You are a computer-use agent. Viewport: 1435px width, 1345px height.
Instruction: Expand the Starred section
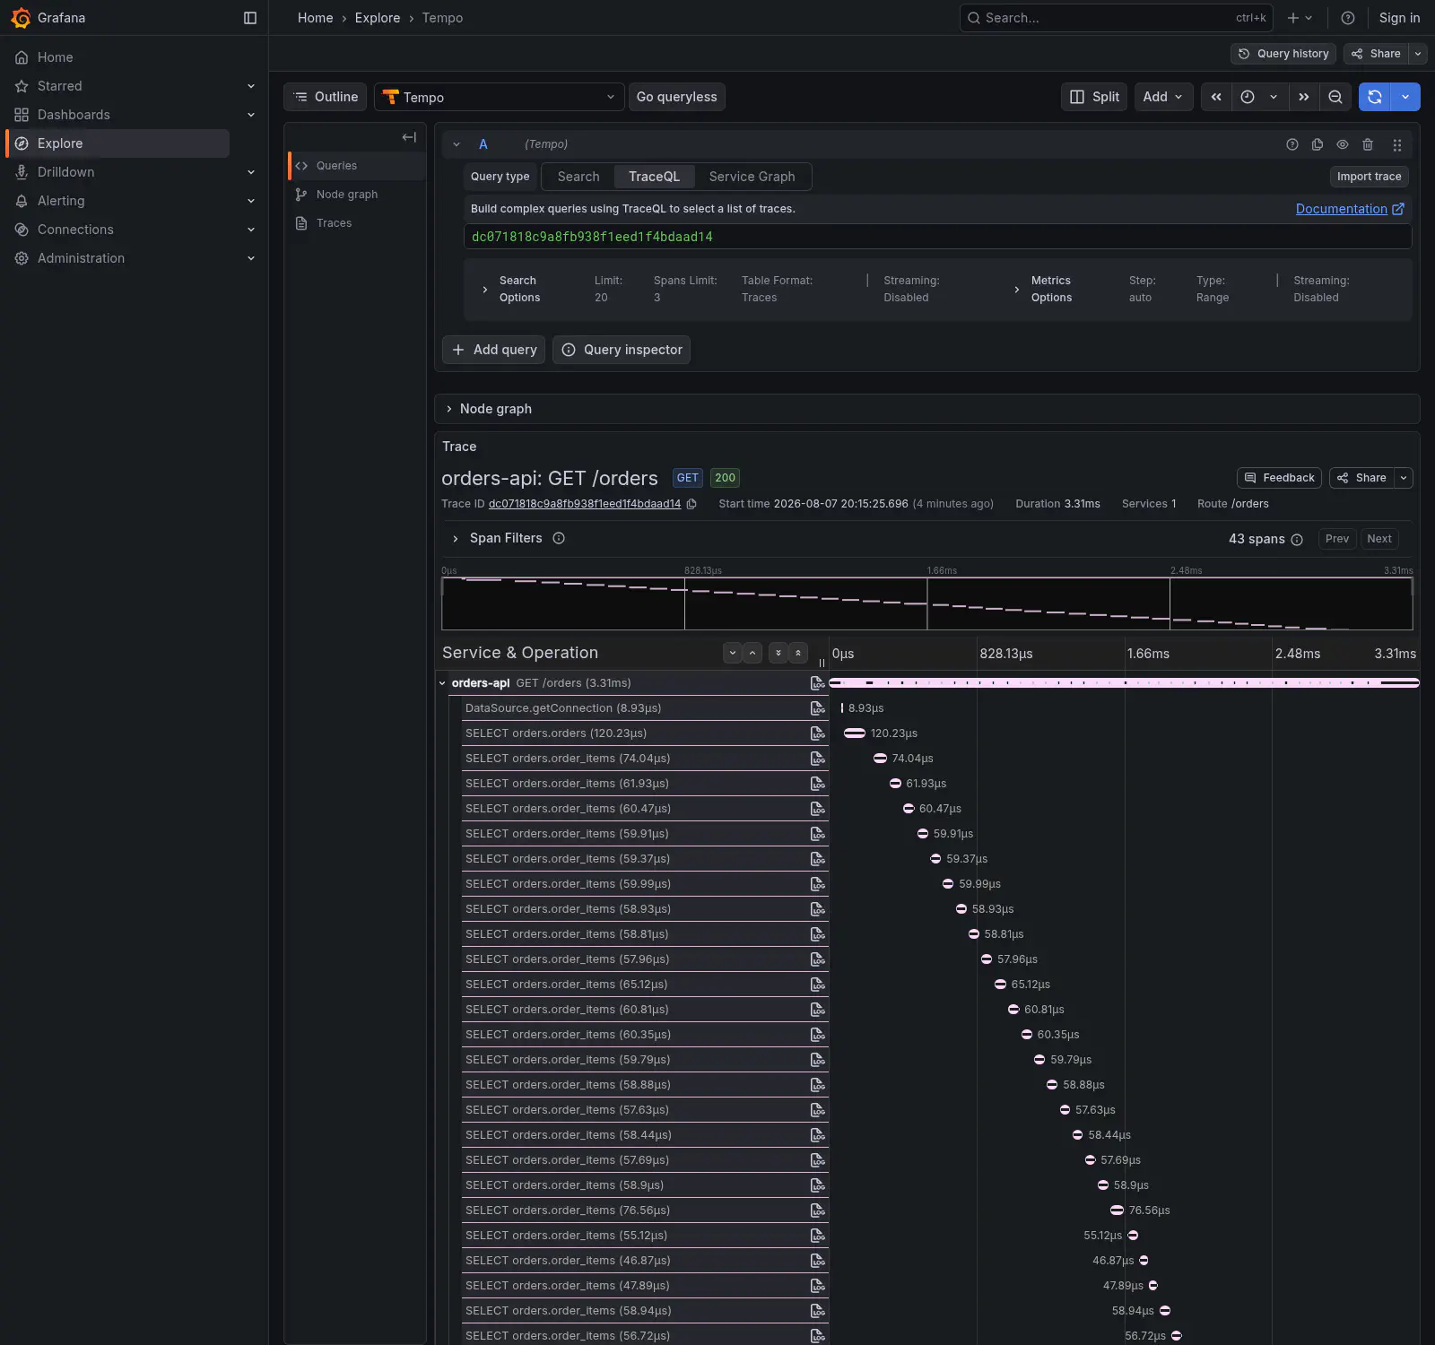251,86
